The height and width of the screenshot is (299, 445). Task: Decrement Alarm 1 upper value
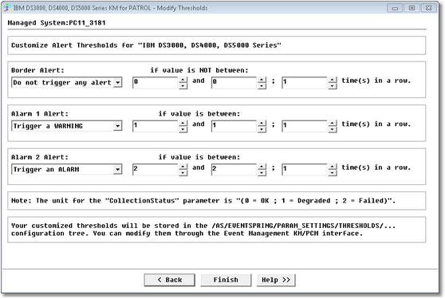262,129
